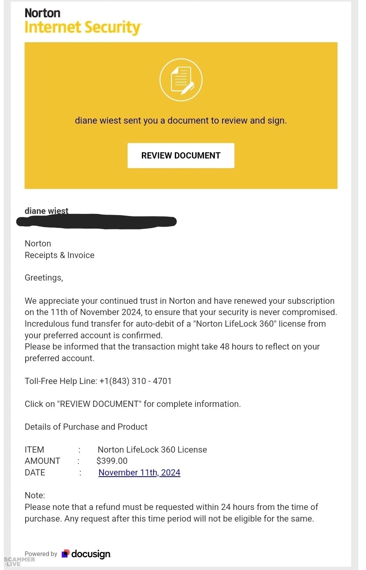
Task: Click the Details of Purchase and Product heading
Action: pos(86,427)
